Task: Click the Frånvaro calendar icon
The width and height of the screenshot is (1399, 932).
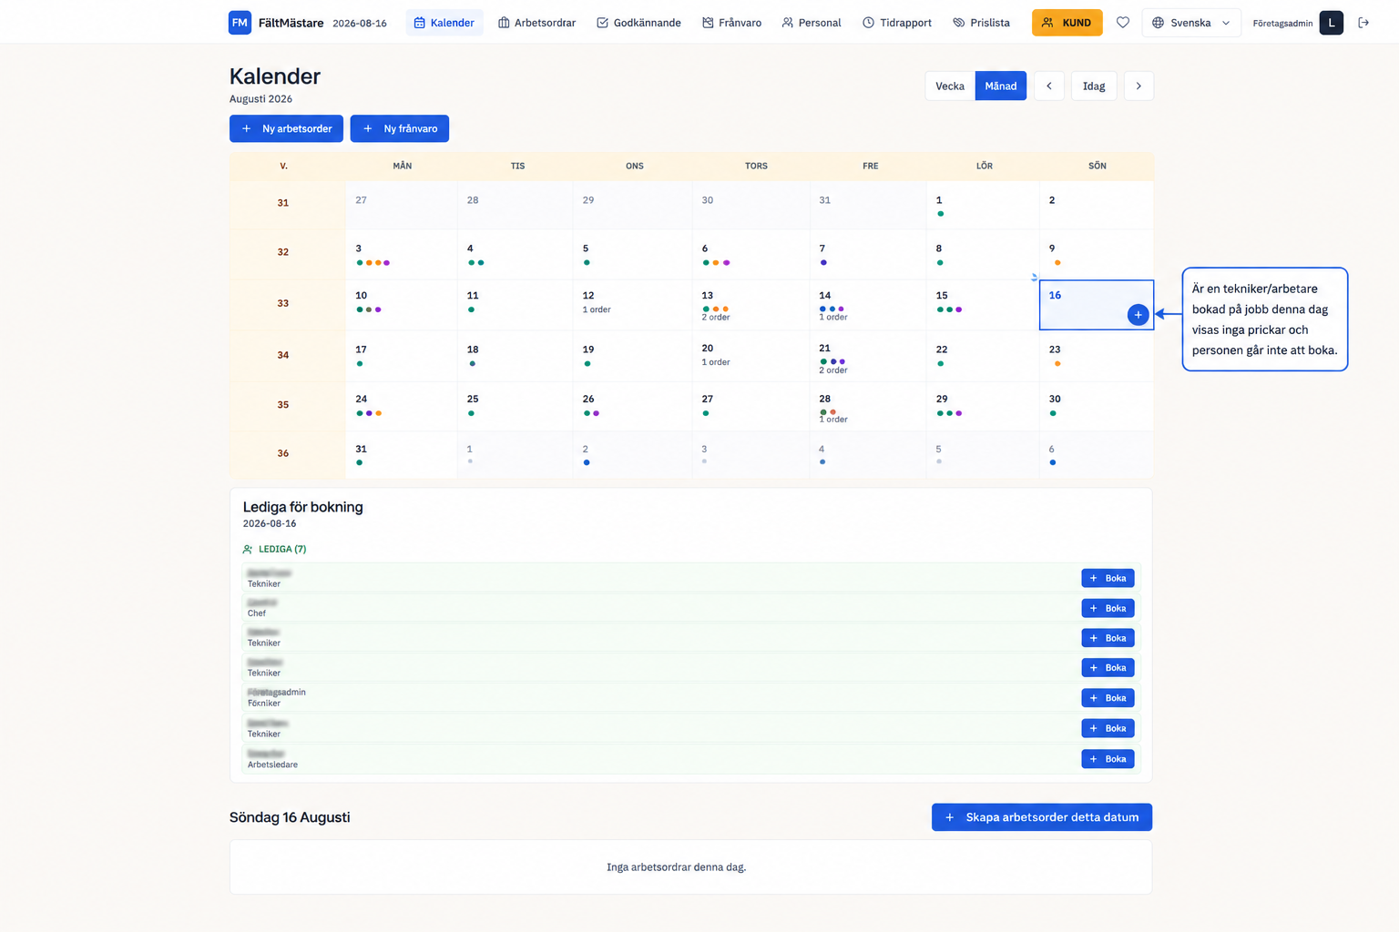Action: [708, 23]
